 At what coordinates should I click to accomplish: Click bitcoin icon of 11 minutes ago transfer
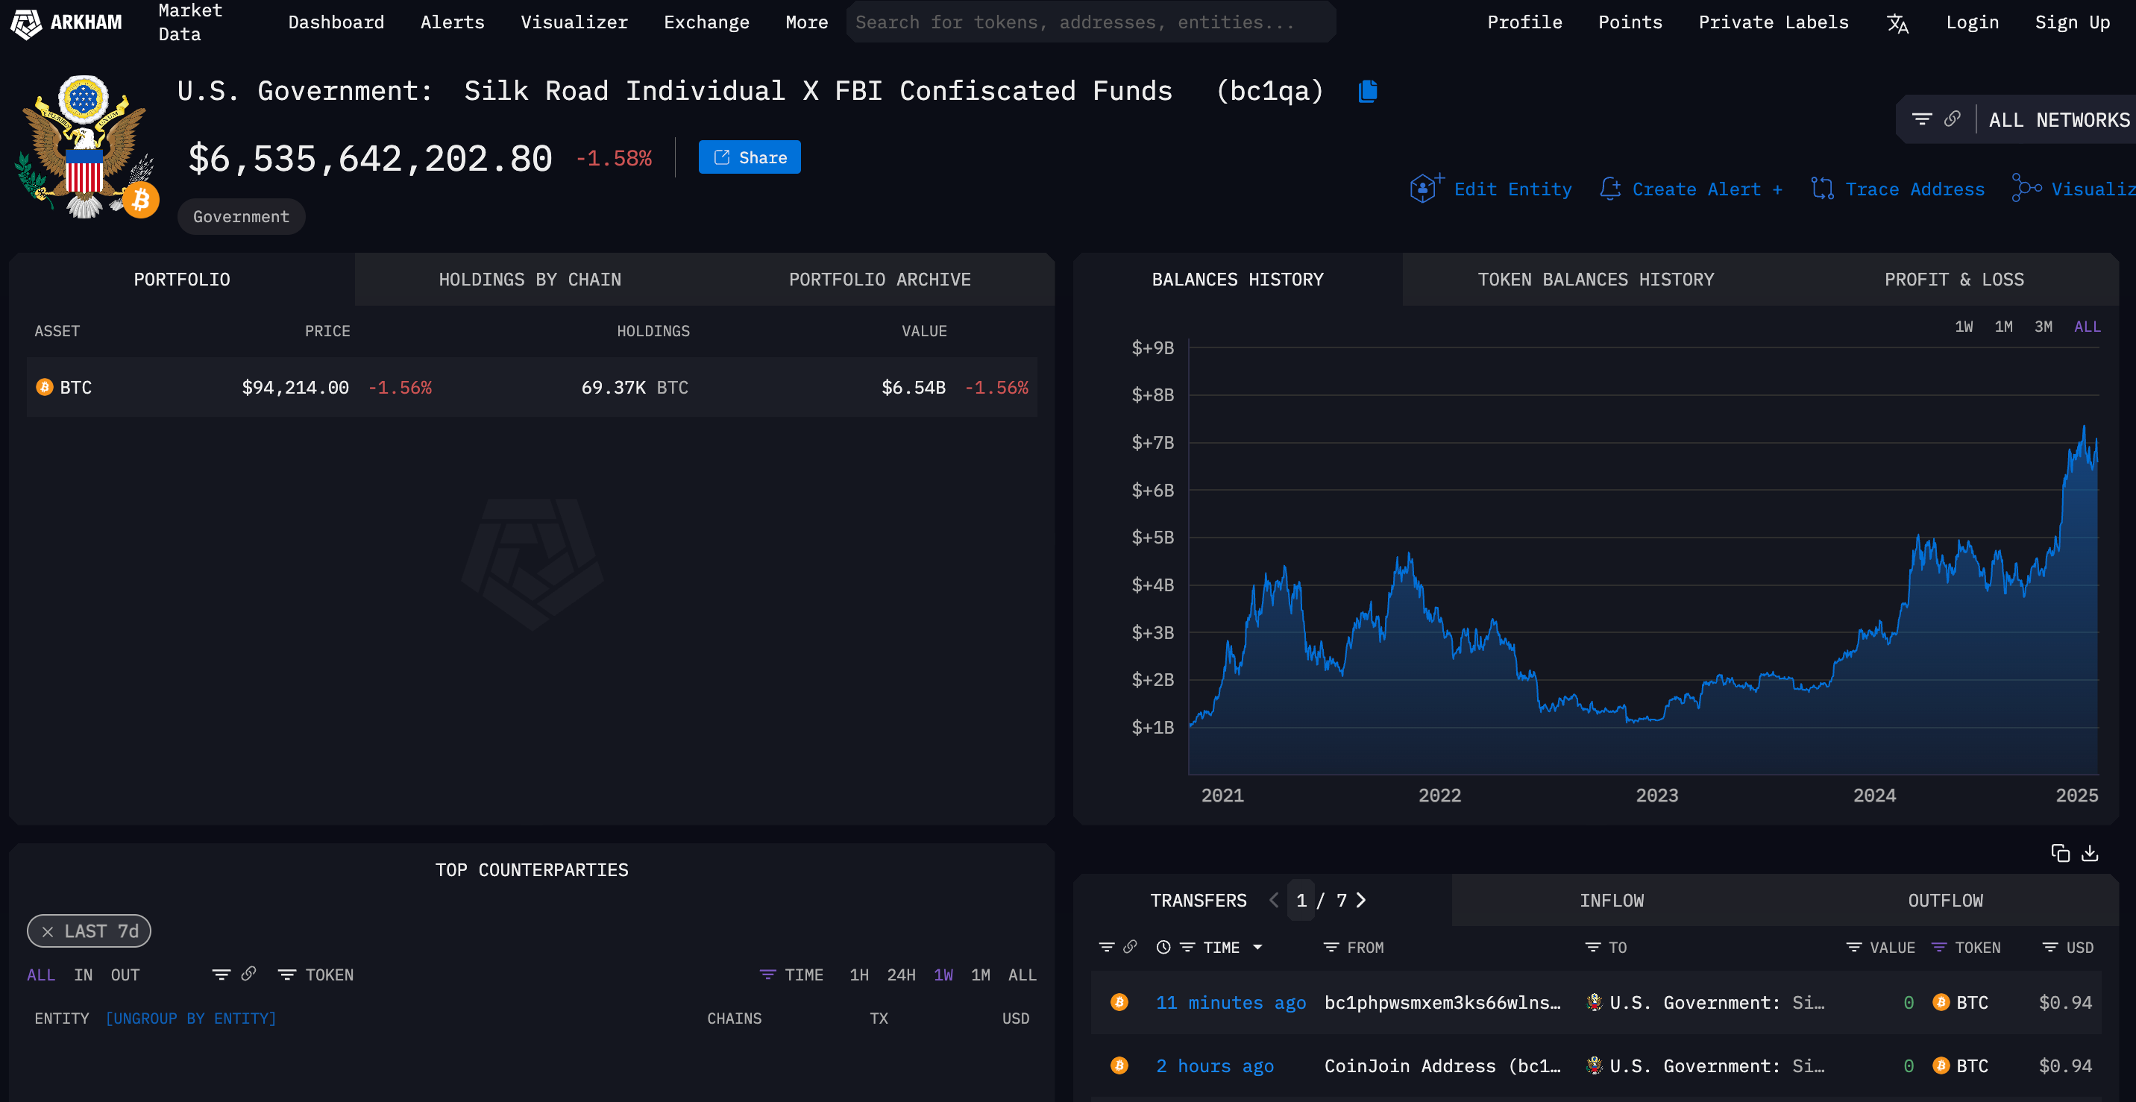click(1119, 1003)
